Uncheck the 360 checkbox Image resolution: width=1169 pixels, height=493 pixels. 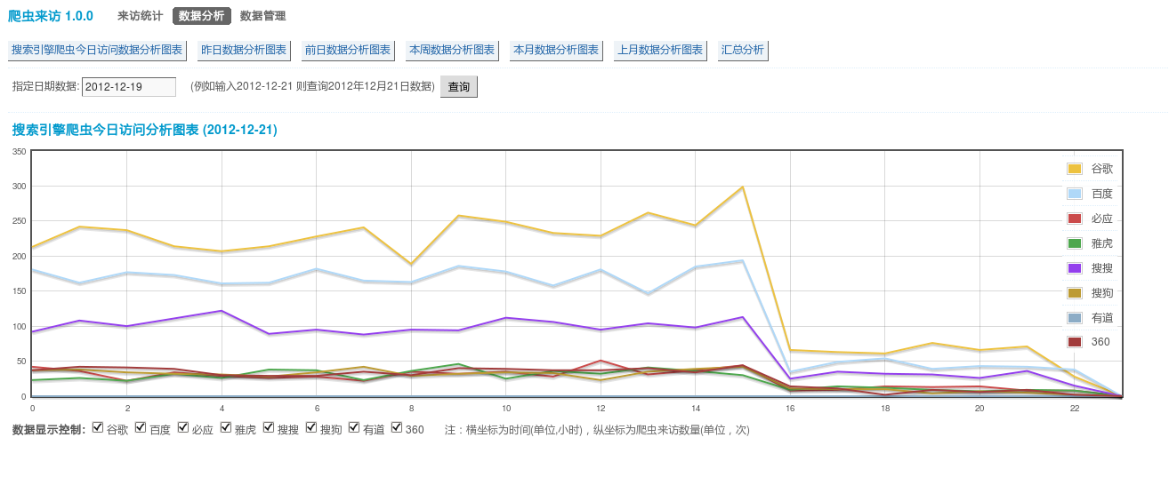pyautogui.click(x=397, y=428)
